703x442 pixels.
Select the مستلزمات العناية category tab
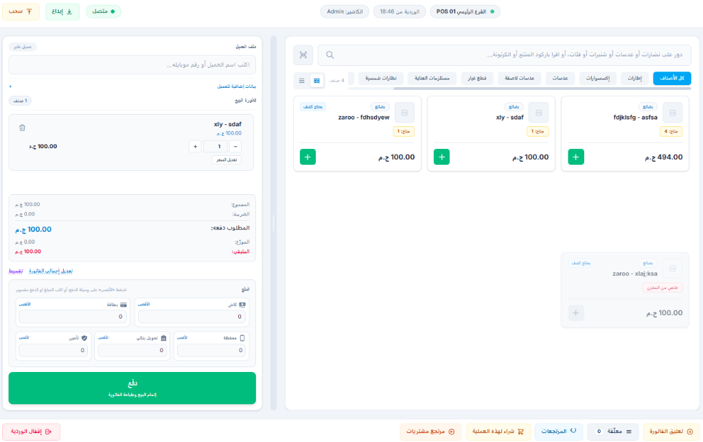[x=432, y=78]
